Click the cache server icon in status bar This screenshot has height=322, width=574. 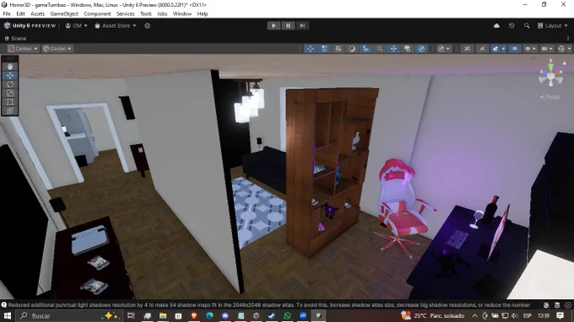(x=557, y=305)
